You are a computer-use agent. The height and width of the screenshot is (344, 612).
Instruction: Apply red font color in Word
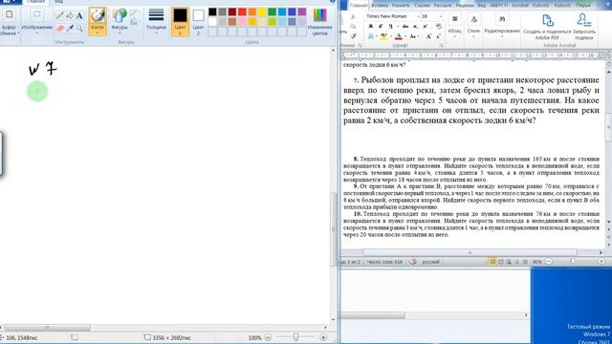398,36
